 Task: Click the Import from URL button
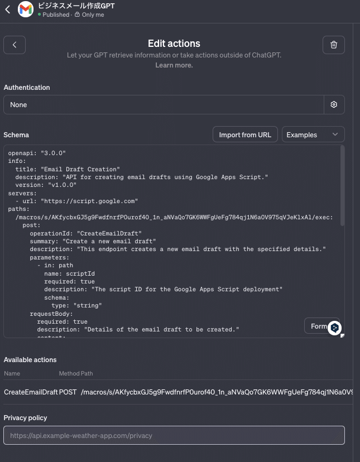(x=245, y=134)
